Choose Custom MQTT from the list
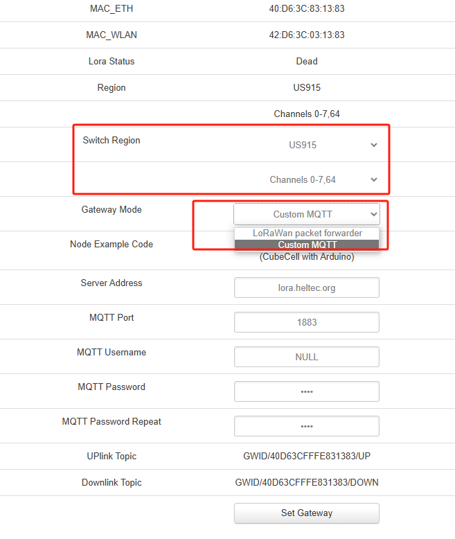The width and height of the screenshot is (455, 539). click(x=307, y=245)
